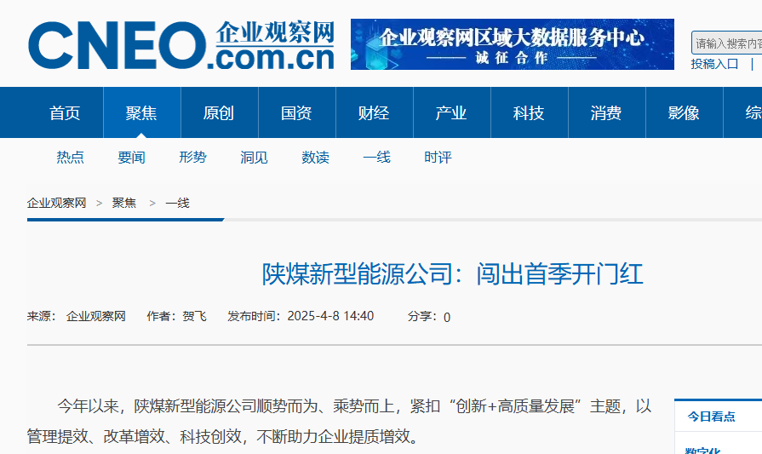Go to the 首页 navigation tab
The height and width of the screenshot is (454, 762).
point(65,113)
